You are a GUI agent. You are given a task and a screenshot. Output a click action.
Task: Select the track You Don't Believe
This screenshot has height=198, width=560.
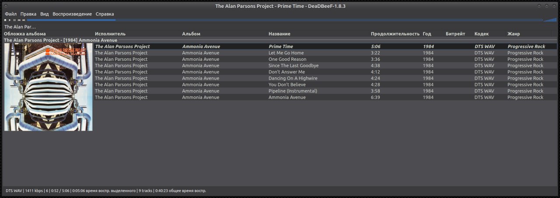pos(325,84)
